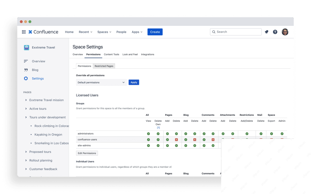
Task: Click the Apply button
Action: coord(134,82)
